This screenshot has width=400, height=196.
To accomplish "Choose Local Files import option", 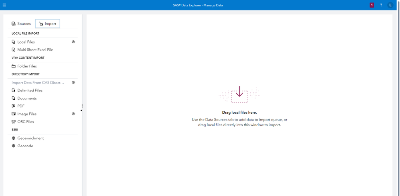I will [26, 42].
